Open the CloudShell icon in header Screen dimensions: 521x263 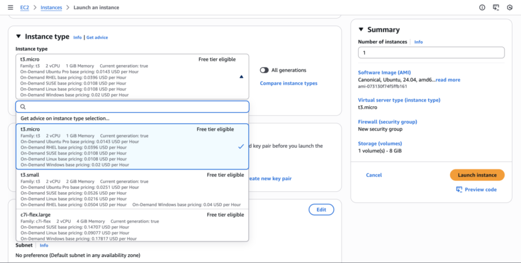[x=496, y=8]
